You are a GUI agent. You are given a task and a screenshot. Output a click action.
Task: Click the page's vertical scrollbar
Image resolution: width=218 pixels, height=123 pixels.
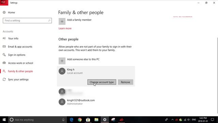pyautogui.click(x=217, y=75)
